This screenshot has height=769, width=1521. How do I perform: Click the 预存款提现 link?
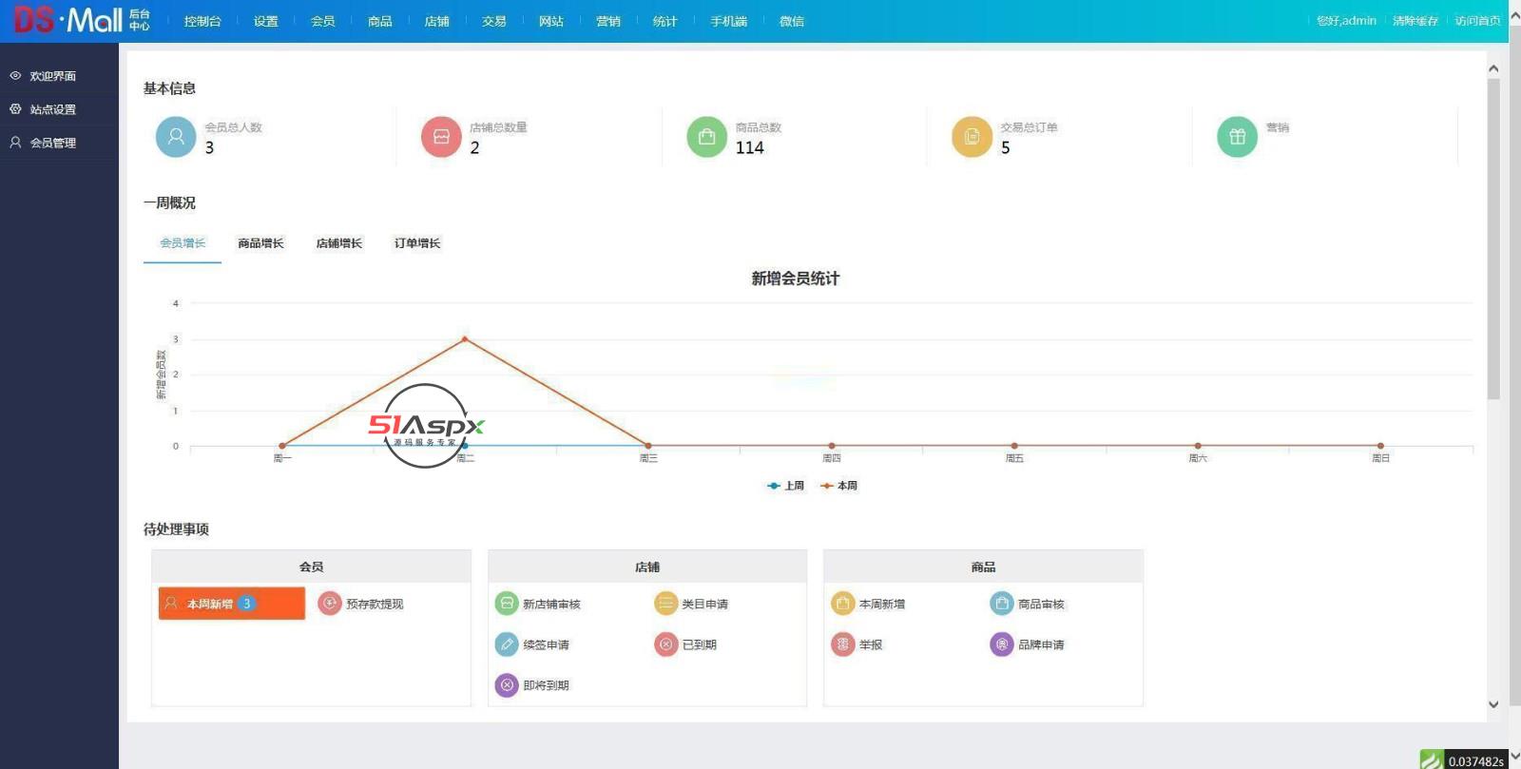tap(375, 604)
